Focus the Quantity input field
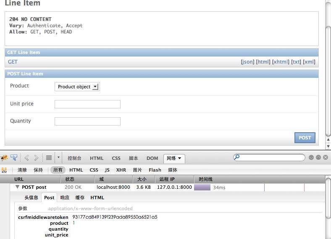Screen dimensions: 331x239 [x=88, y=121]
